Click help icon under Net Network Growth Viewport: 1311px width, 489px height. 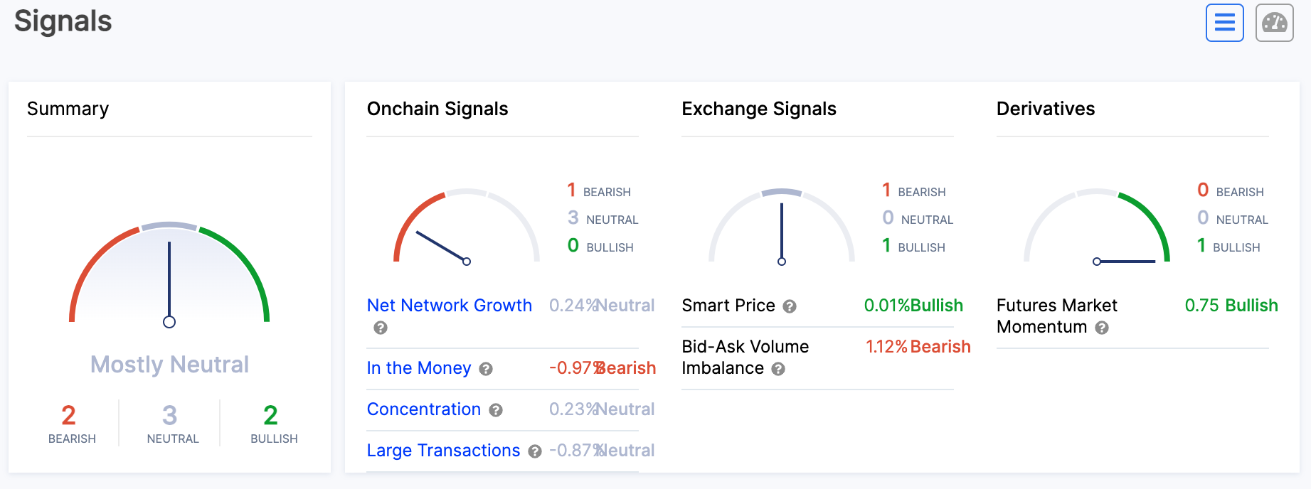coord(381,328)
